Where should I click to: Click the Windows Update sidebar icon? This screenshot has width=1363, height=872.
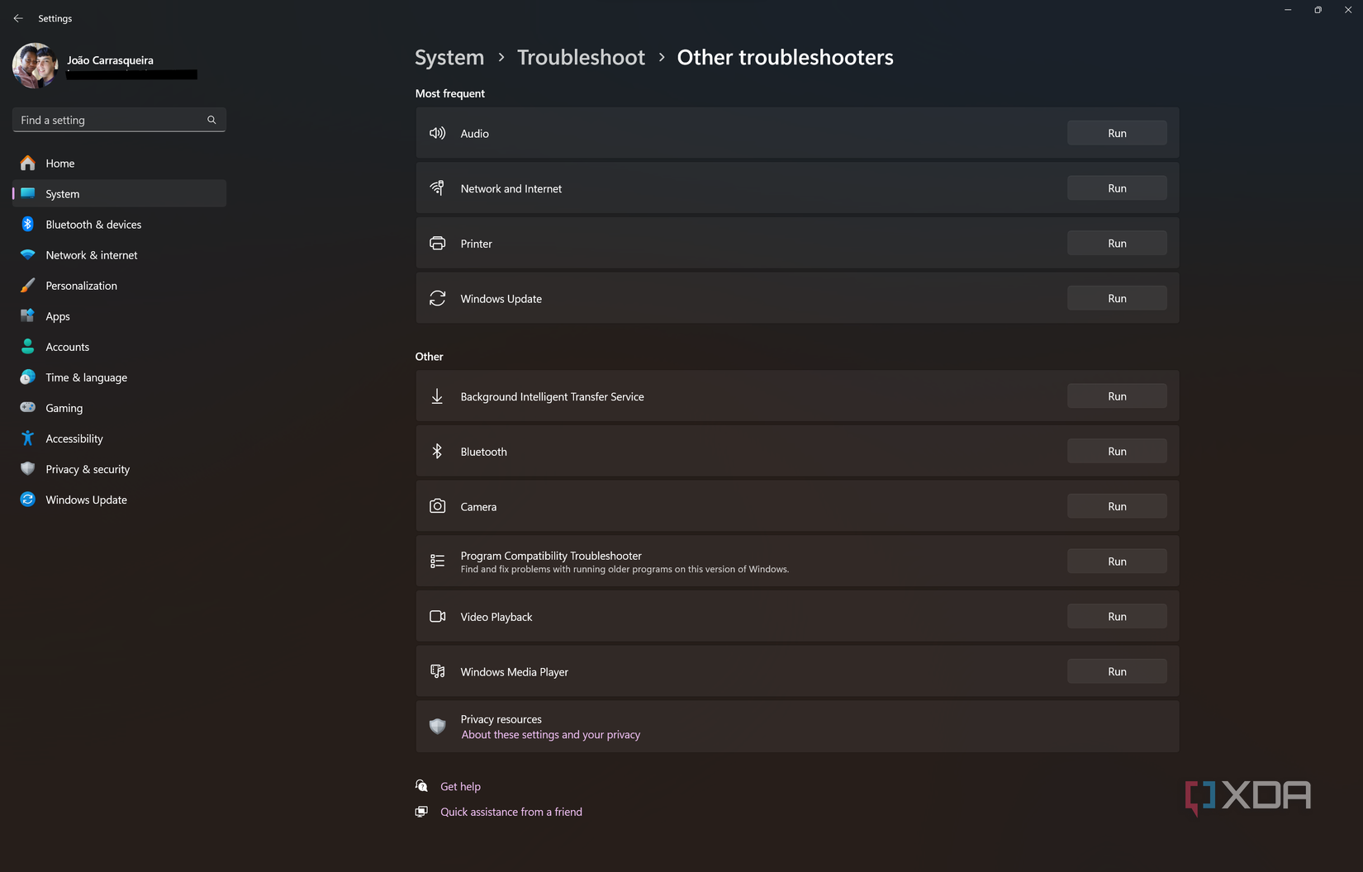pos(28,500)
